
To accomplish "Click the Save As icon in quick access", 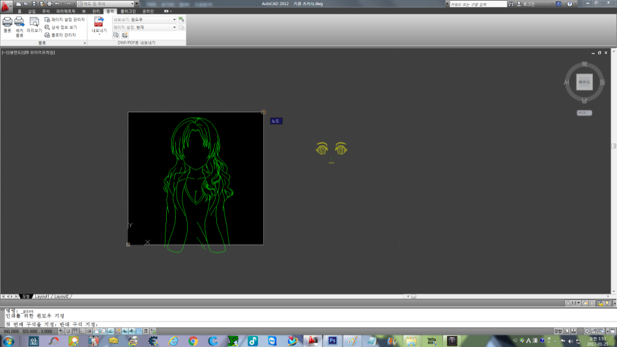I will [41, 3].
